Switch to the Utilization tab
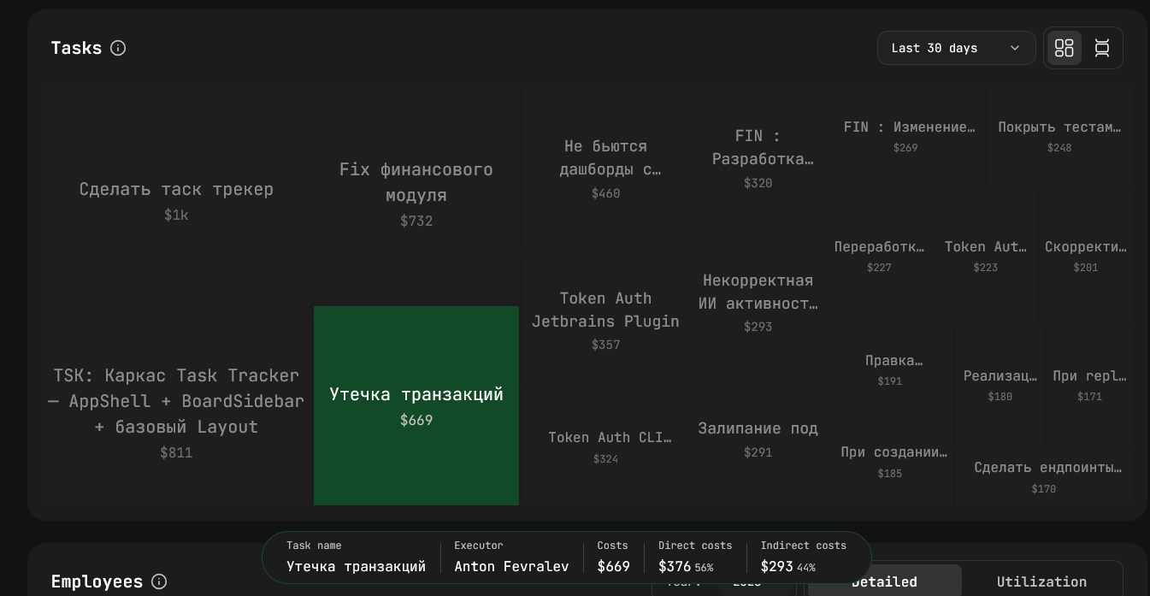The image size is (1150, 596). coord(1041,581)
